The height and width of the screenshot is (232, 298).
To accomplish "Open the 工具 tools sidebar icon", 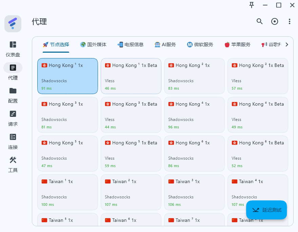I will click(x=13, y=160).
